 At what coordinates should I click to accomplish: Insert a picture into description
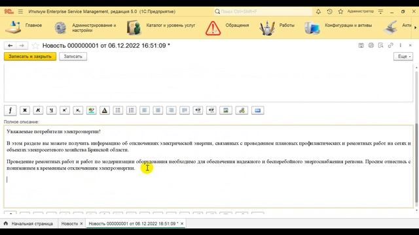[226, 110]
